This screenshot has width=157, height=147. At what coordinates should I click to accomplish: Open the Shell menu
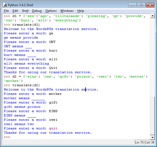(x=25, y=11)
